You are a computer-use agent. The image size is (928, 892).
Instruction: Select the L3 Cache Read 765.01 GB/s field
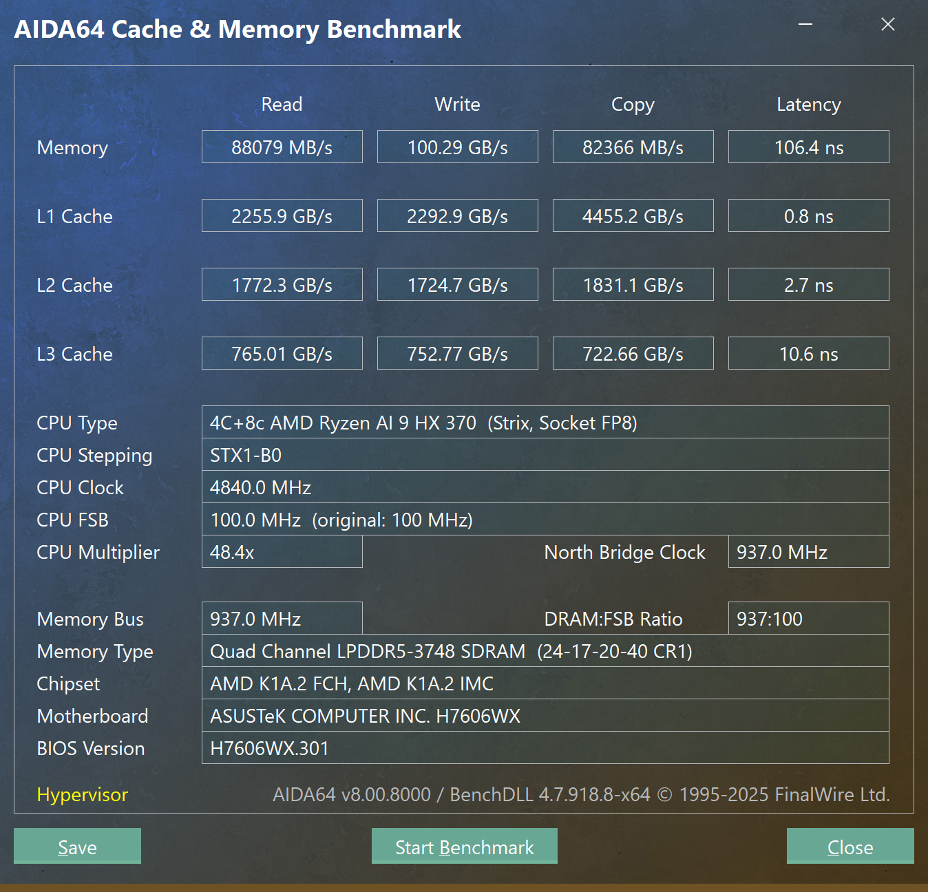pyautogui.click(x=282, y=353)
